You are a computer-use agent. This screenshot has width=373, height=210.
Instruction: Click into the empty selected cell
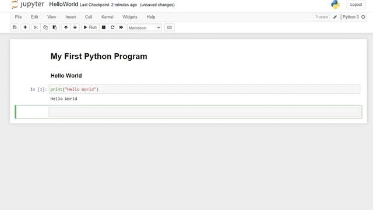(x=205, y=112)
